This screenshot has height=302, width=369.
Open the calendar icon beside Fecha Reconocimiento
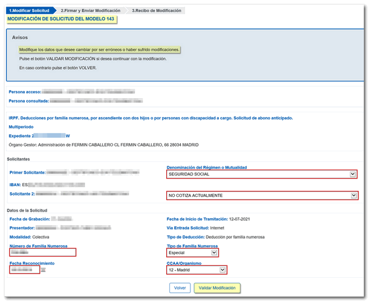43,271
